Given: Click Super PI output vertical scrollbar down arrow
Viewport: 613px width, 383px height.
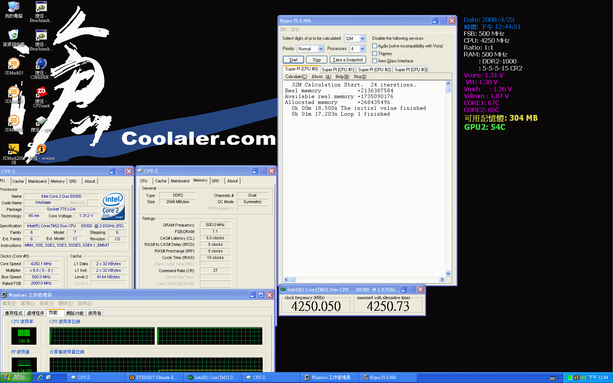Looking at the screenshot, I should tap(448, 274).
